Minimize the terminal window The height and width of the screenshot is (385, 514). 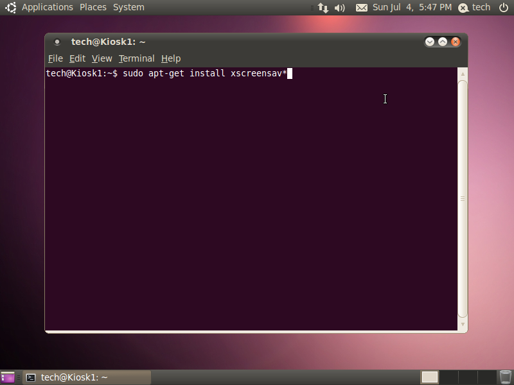pos(430,42)
